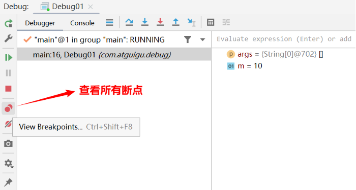The height and width of the screenshot is (190, 356).
Task: Click Step Out blue up arrow
Action: (x=175, y=22)
